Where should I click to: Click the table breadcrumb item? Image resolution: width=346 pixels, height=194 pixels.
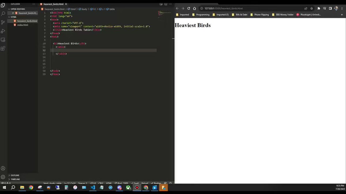111,9
